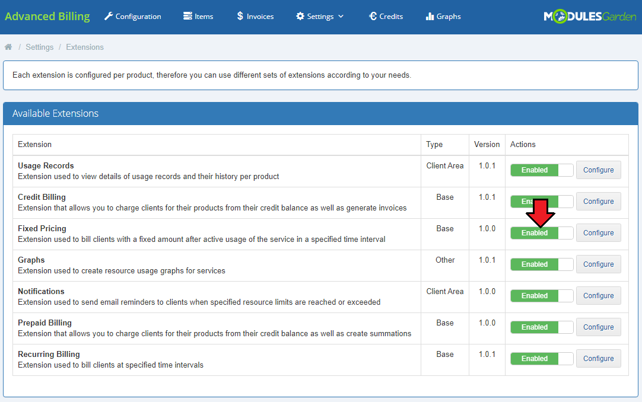642x402 pixels.
Task: Click the home icon in breadcrumb
Action: click(x=8, y=47)
